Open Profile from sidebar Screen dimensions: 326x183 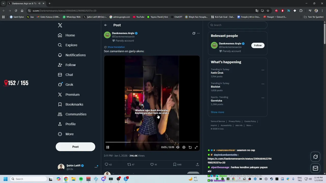(x=67, y=124)
